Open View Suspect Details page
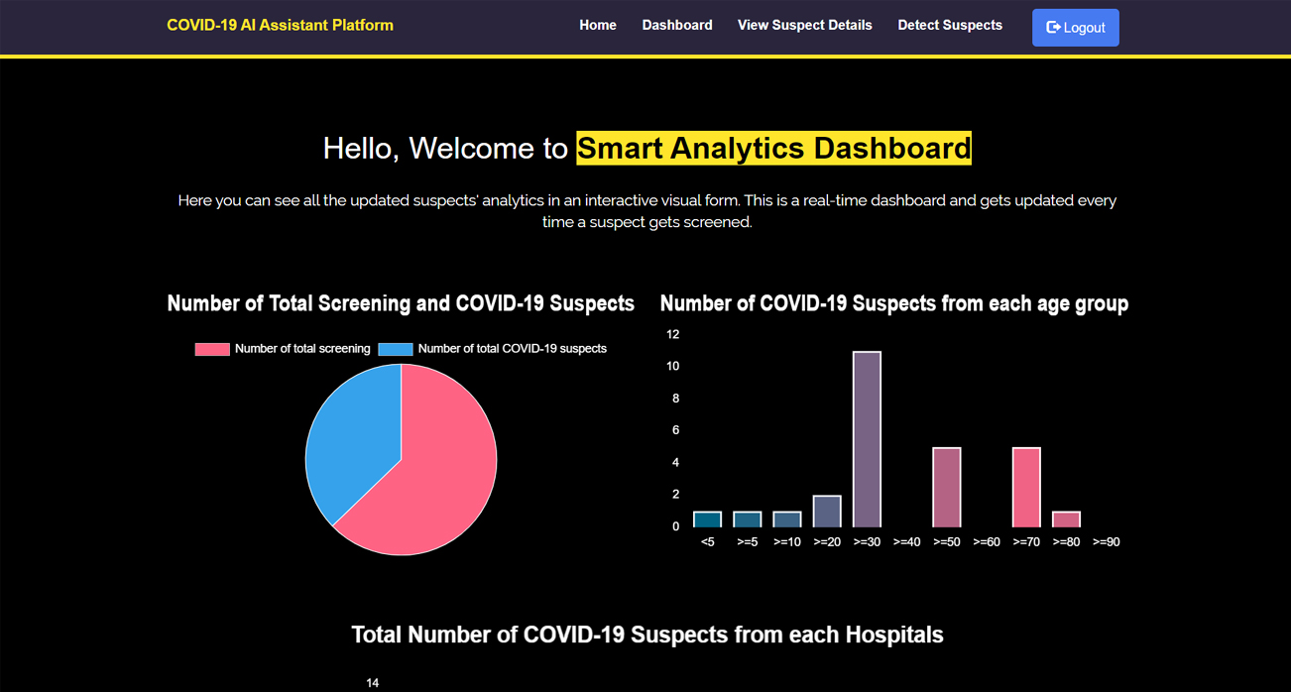Viewport: 1291px width, 692px height. [804, 25]
